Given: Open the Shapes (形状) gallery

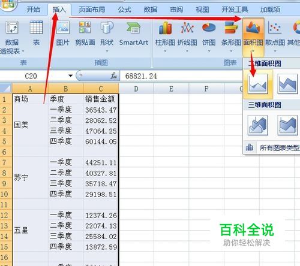Looking at the screenshot, I should (107, 36).
